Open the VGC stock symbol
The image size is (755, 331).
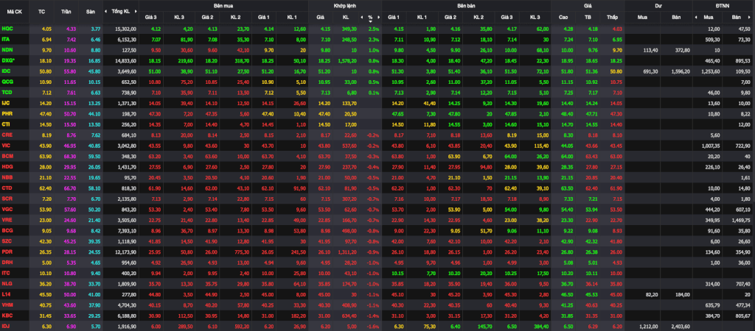click(7, 210)
